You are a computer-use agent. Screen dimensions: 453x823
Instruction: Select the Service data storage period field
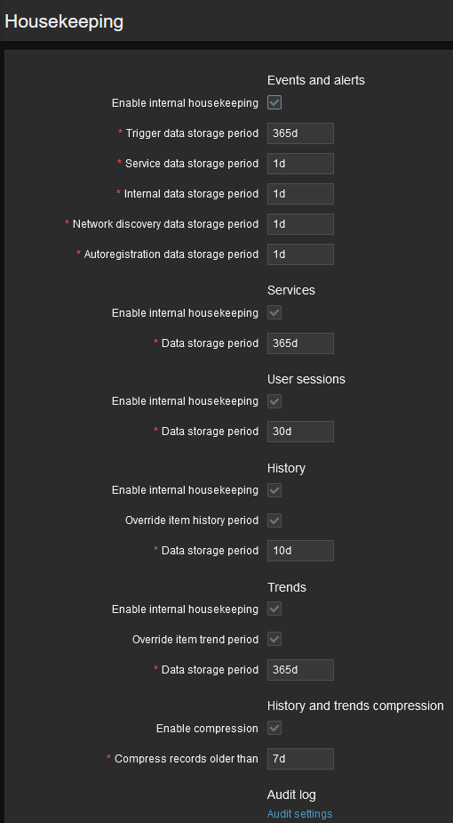click(300, 164)
